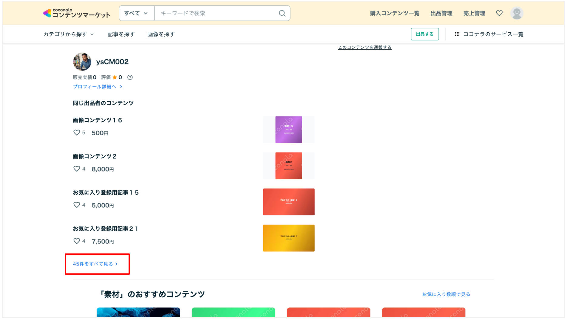Click the 5,000円 price text
The width and height of the screenshot is (567, 320).
(x=103, y=205)
